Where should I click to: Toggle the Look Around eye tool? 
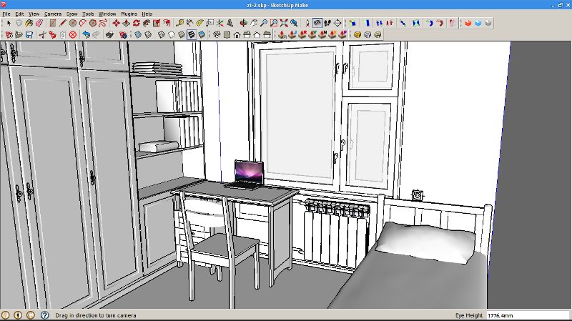coord(317,23)
